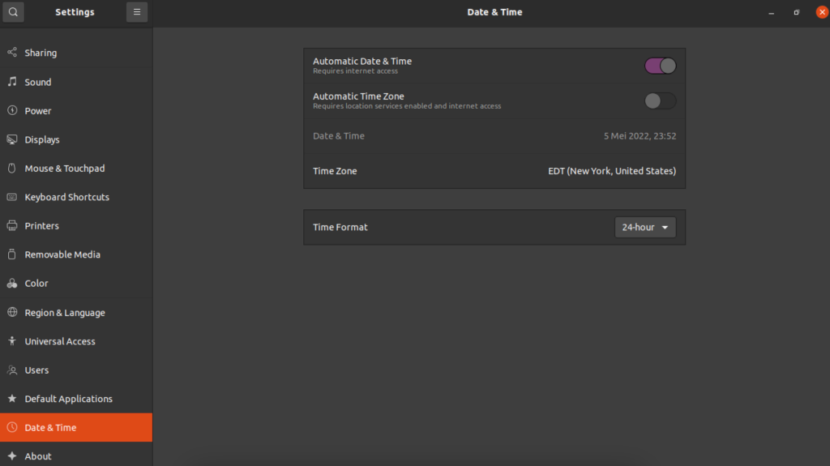Image resolution: width=830 pixels, height=466 pixels.
Task: Open the Default Applications panel
Action: click(68, 399)
